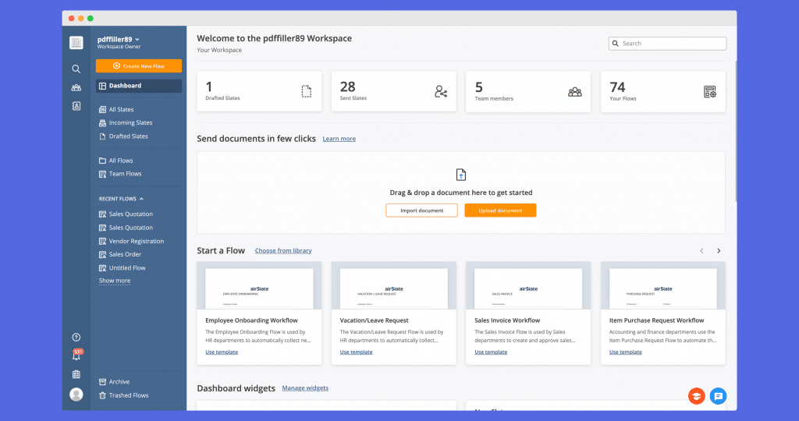
Task: Open Team Flows in sidebar
Action: [120, 174]
